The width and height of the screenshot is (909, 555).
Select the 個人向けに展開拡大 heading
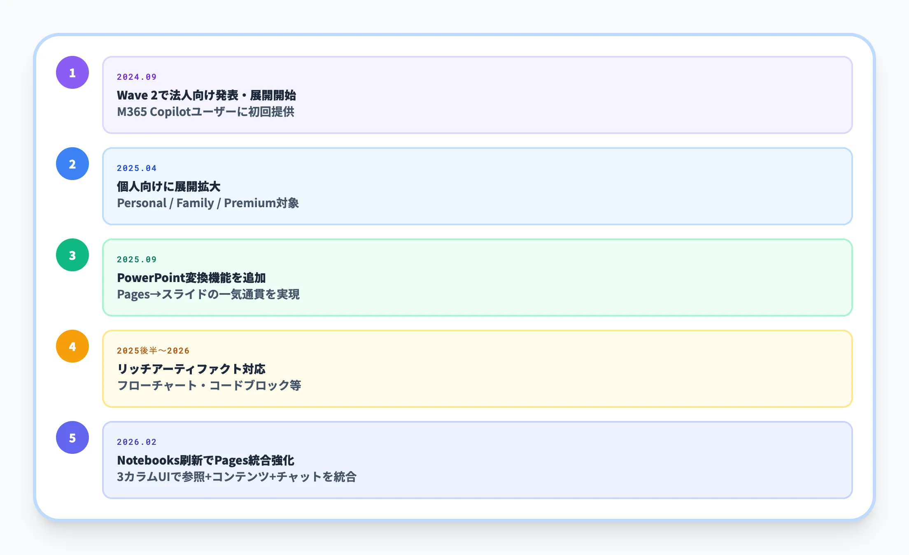(x=169, y=187)
